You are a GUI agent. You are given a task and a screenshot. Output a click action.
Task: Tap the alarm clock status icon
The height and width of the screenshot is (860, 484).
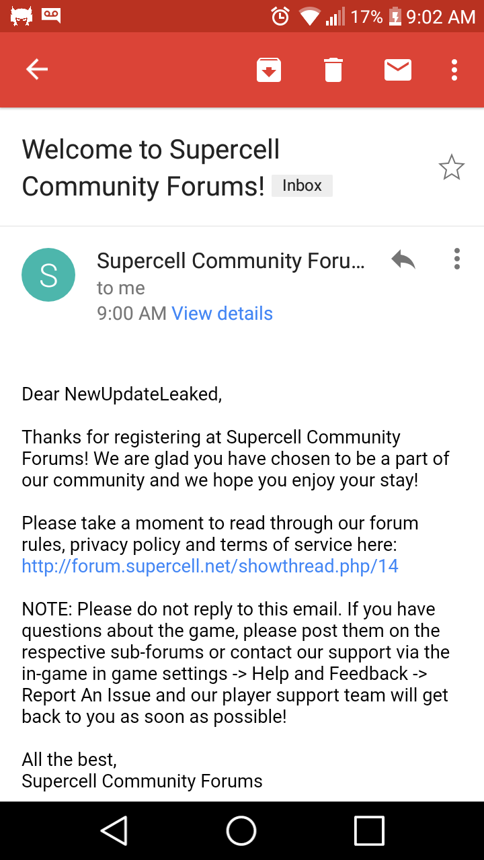[280, 16]
